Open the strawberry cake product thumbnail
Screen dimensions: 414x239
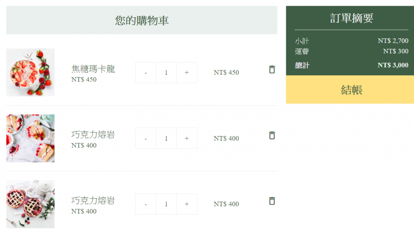(x=30, y=72)
